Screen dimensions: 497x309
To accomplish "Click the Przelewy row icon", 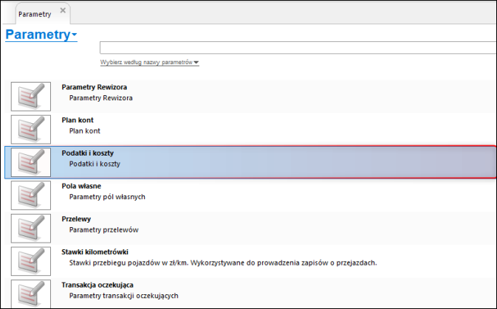I will (31, 229).
